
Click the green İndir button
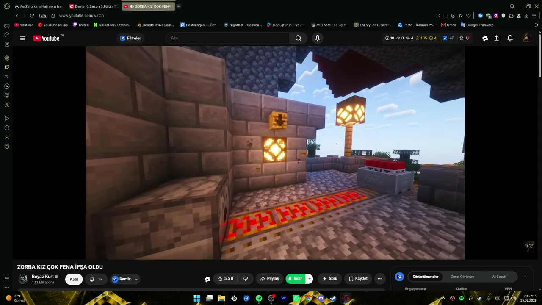pos(296,279)
